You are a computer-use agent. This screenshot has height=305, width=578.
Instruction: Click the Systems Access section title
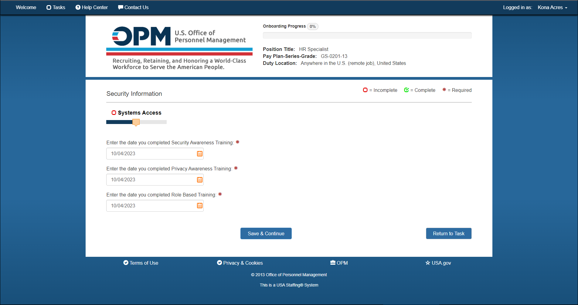pyautogui.click(x=140, y=113)
